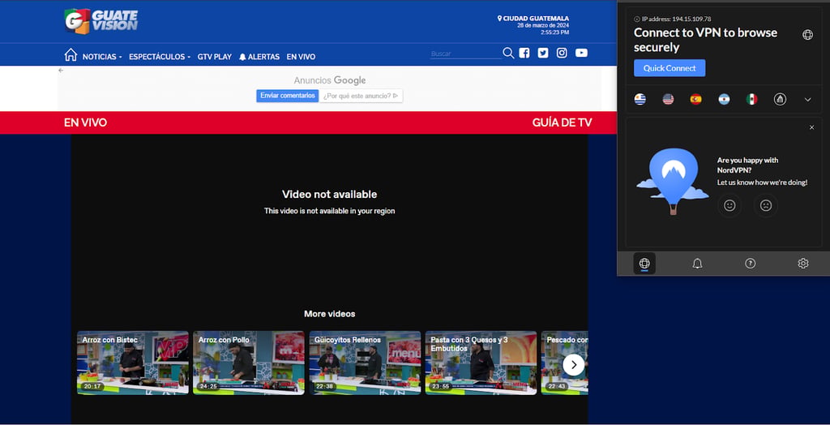Image resolution: width=830 pixels, height=425 pixels.
Task: Connect to Spain server flag
Action: click(x=695, y=99)
